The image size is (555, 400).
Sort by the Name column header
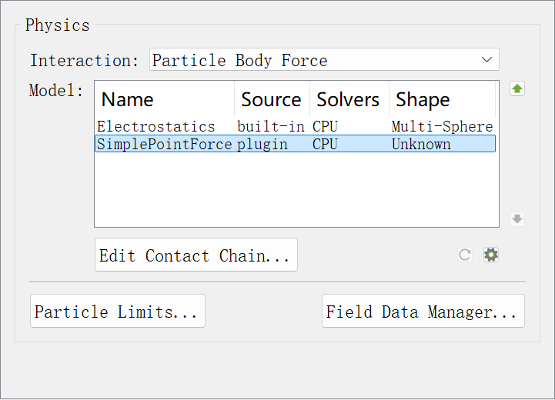click(x=128, y=100)
